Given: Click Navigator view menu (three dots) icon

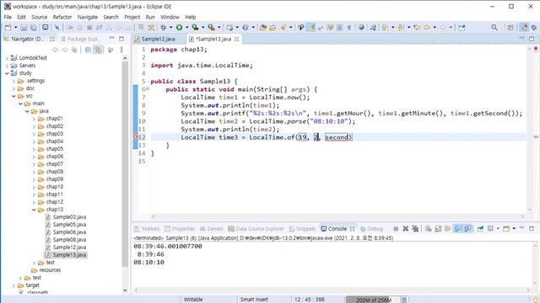Looking at the screenshot, I should 121,50.
